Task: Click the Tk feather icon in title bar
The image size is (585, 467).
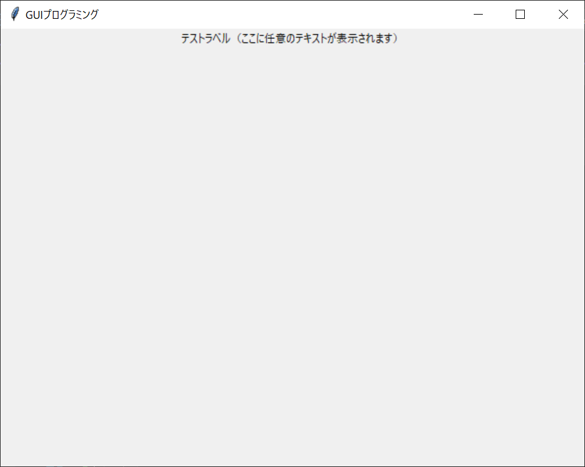Action: tap(15, 14)
